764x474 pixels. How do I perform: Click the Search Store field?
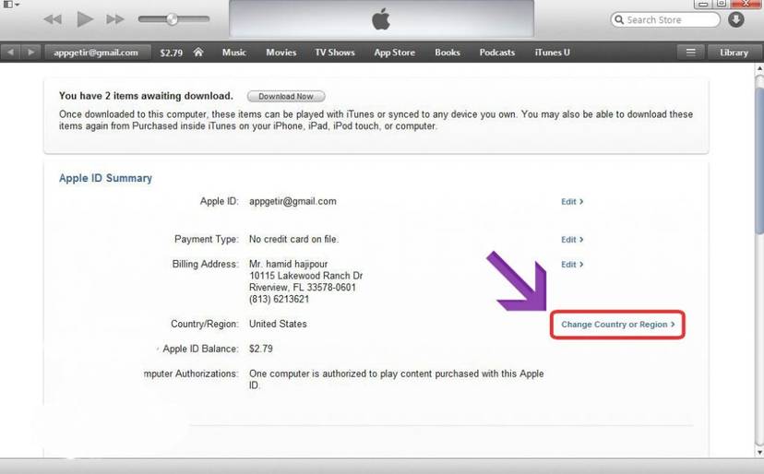point(665,20)
